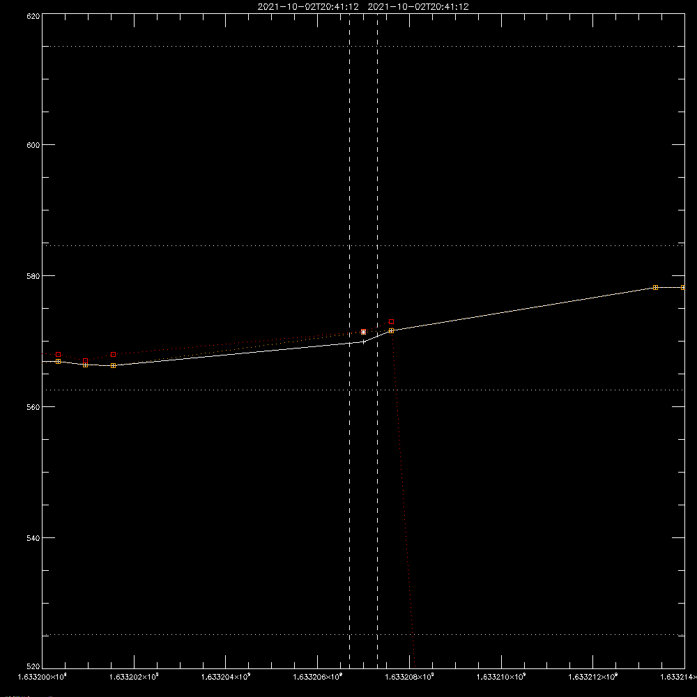This screenshot has height=697, width=697.
Task: Click the white star marker between the dashed lines
Action: (363, 332)
